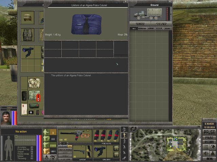The width and height of the screenshot is (217, 162).
Task: Select standing hip-fire stance icon
Action: 46,132
